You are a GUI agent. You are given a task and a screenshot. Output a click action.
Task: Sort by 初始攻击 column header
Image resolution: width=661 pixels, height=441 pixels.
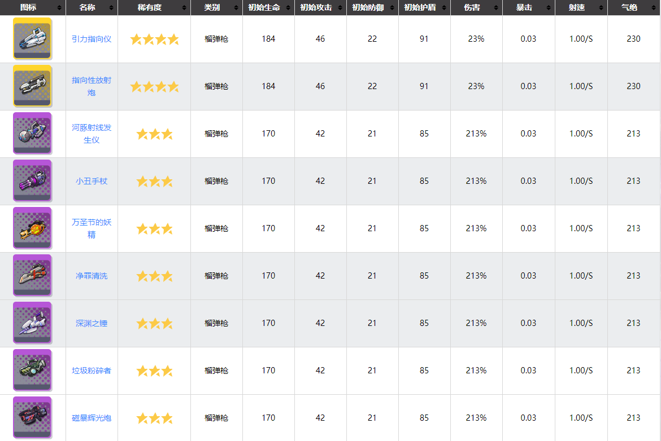tap(320, 7)
